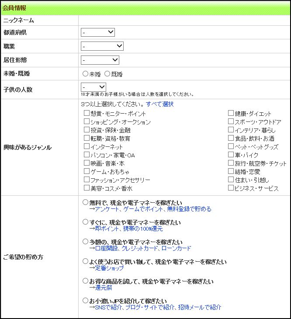Select the 既婚 radio button
Screen dimensions: 291x319
[x=107, y=74]
